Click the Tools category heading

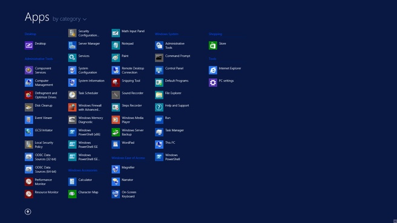(x=212, y=59)
